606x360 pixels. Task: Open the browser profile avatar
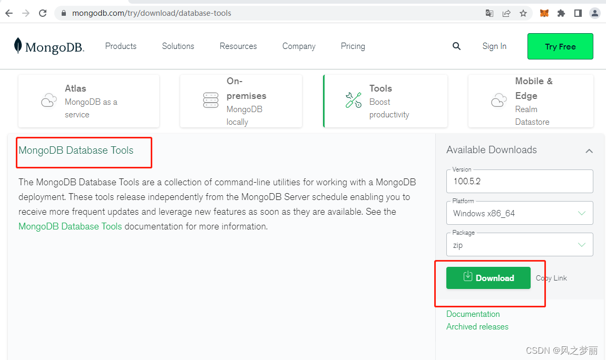[595, 13]
